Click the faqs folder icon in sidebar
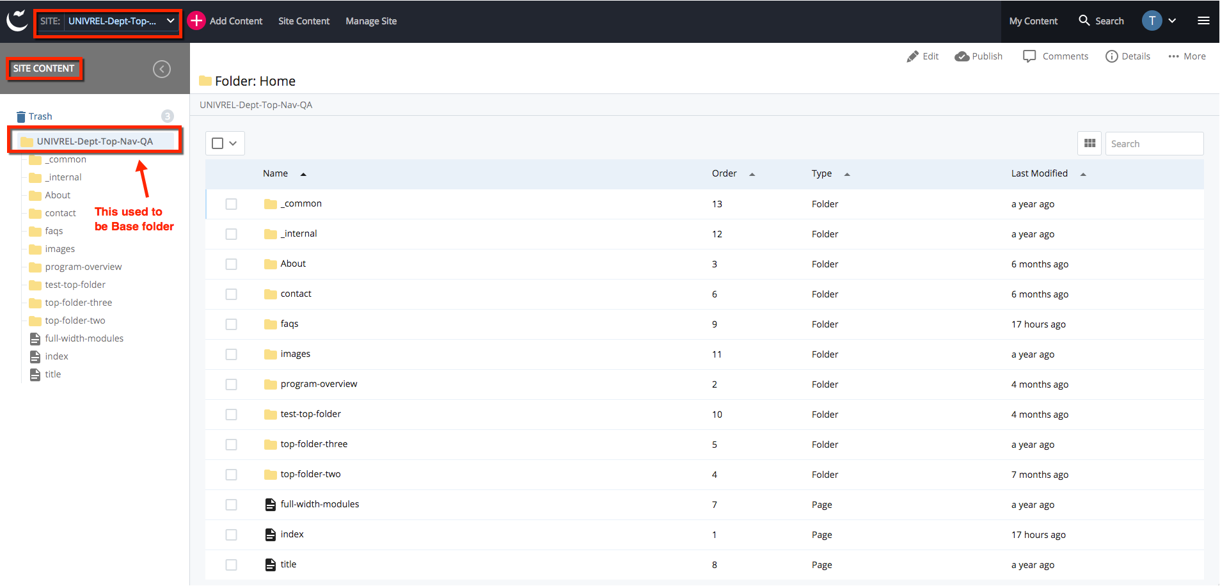Viewport: 1220px width, 586px height. (35, 231)
